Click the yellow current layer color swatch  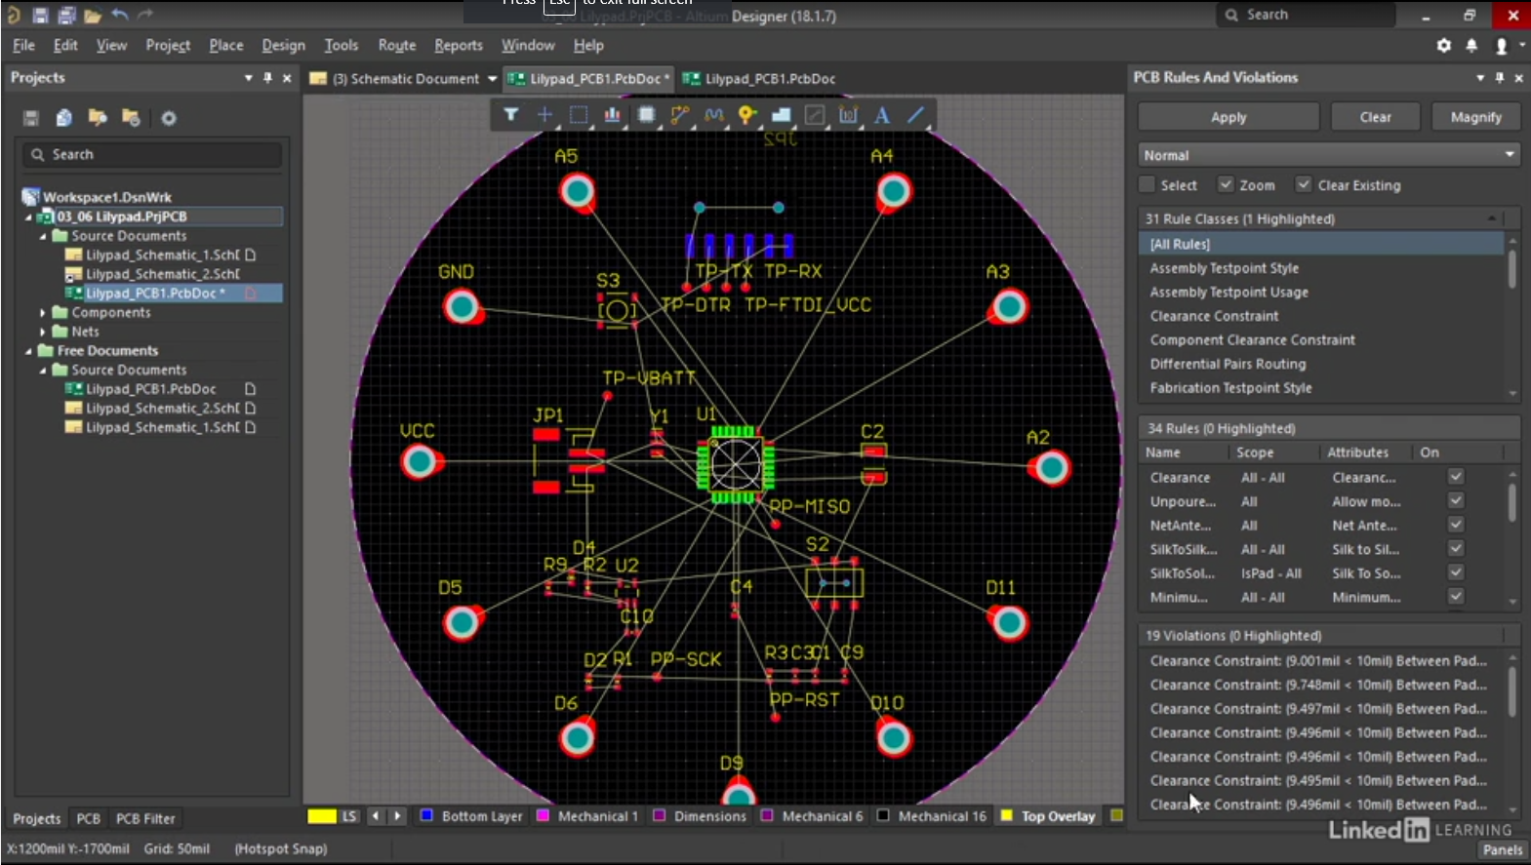pyautogui.click(x=322, y=816)
